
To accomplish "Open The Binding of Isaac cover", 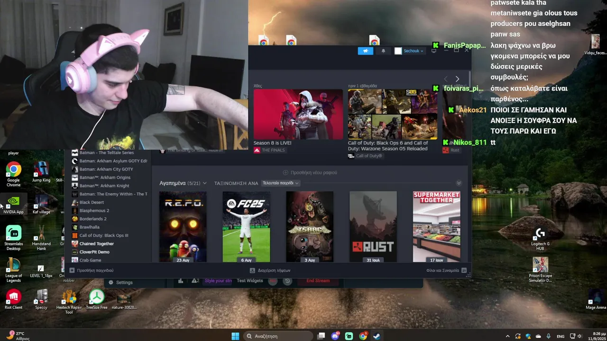I will click(310, 226).
